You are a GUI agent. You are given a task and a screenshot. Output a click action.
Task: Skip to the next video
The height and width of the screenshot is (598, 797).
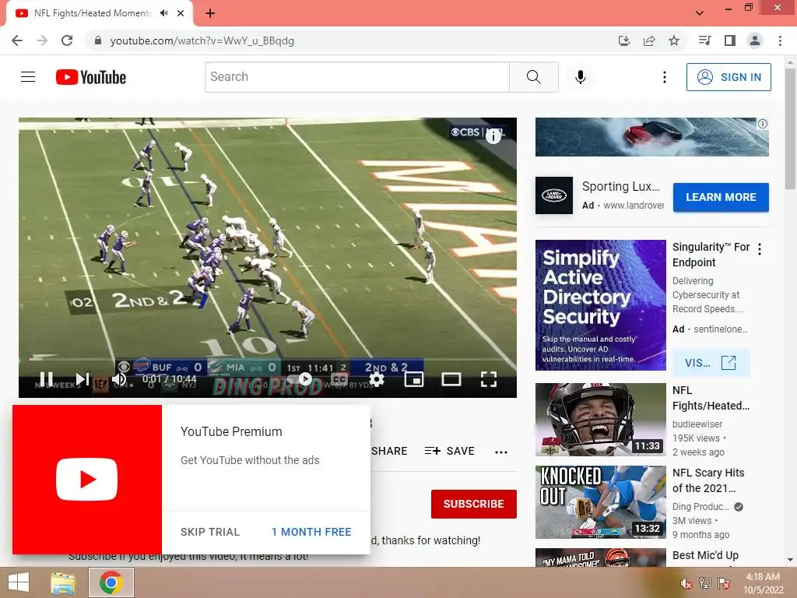[83, 379]
